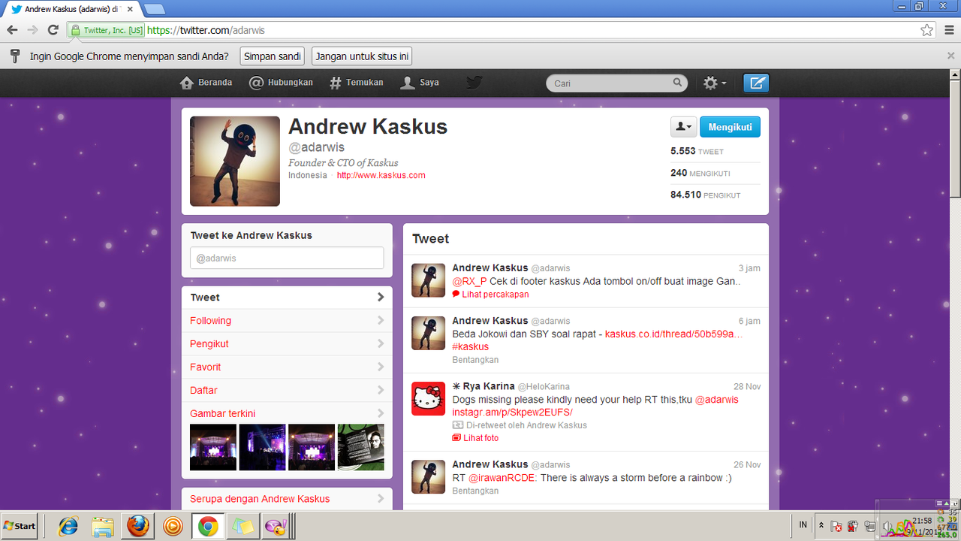Open the media player taskbar icon
The height and width of the screenshot is (541, 961).
(173, 526)
